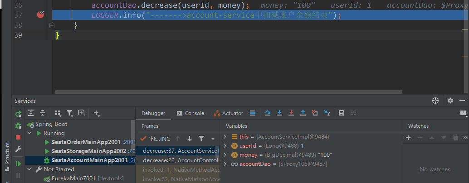
Task: Select SeataStorageMainApp2002 service
Action: pos(89,151)
